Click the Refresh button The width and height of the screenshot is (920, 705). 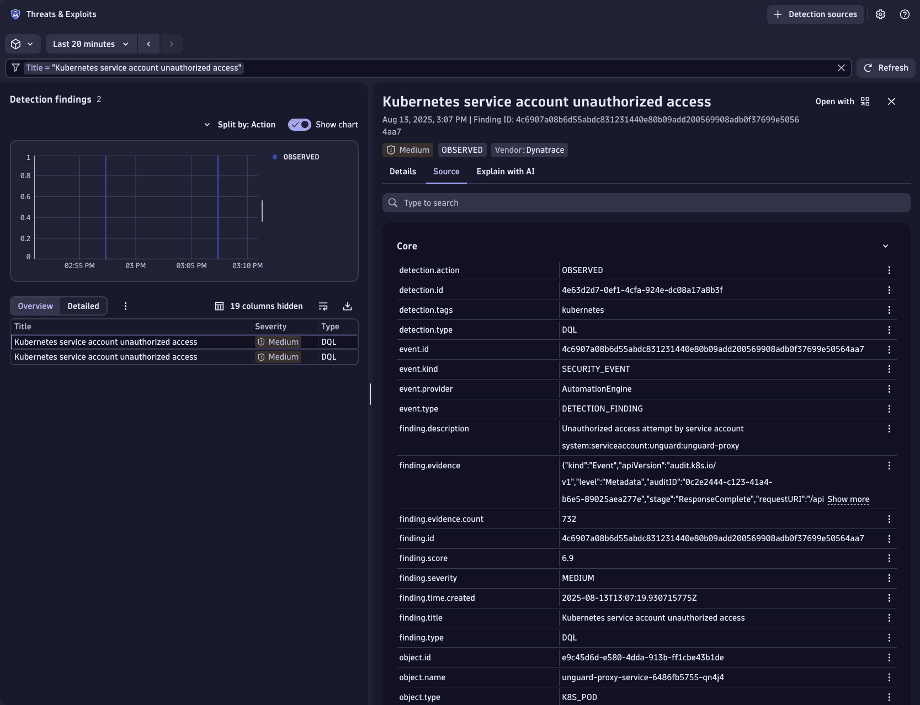tap(886, 68)
